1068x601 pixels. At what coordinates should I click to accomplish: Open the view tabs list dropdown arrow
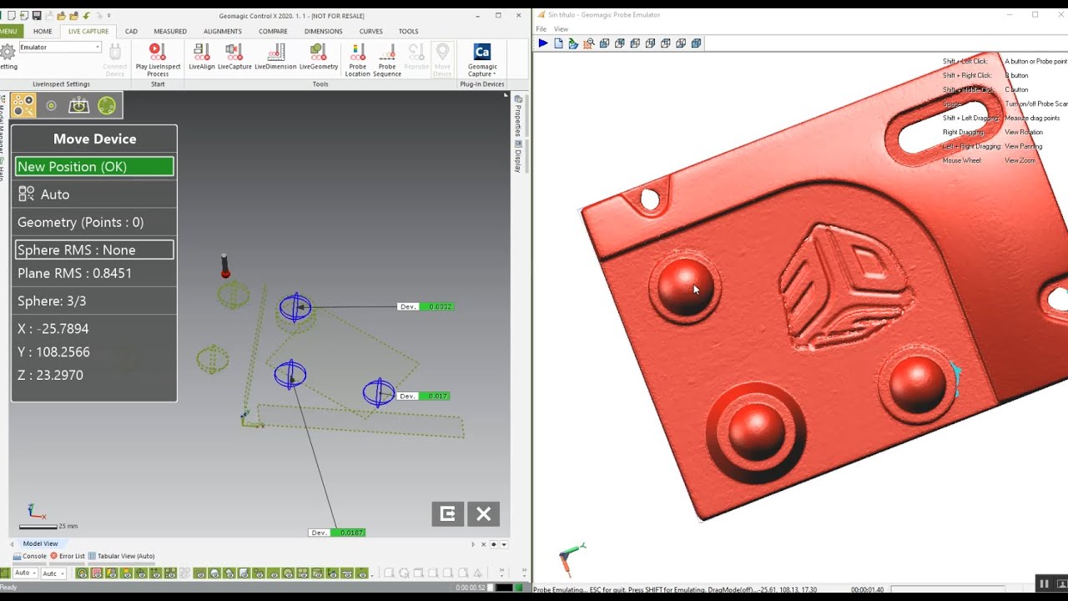click(504, 544)
